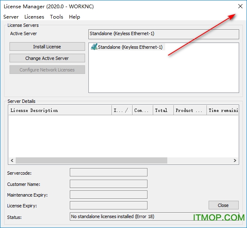This screenshot has height=228, width=247.
Task: Click the "Server Details" group label
Action: [21, 101]
